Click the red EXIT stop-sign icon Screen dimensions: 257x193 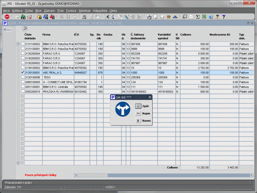(x=7, y=17)
